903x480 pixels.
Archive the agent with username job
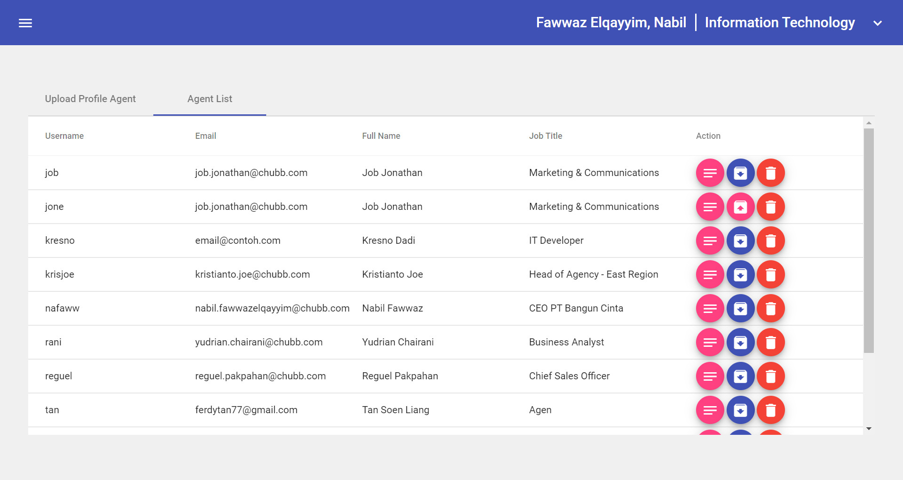(740, 173)
